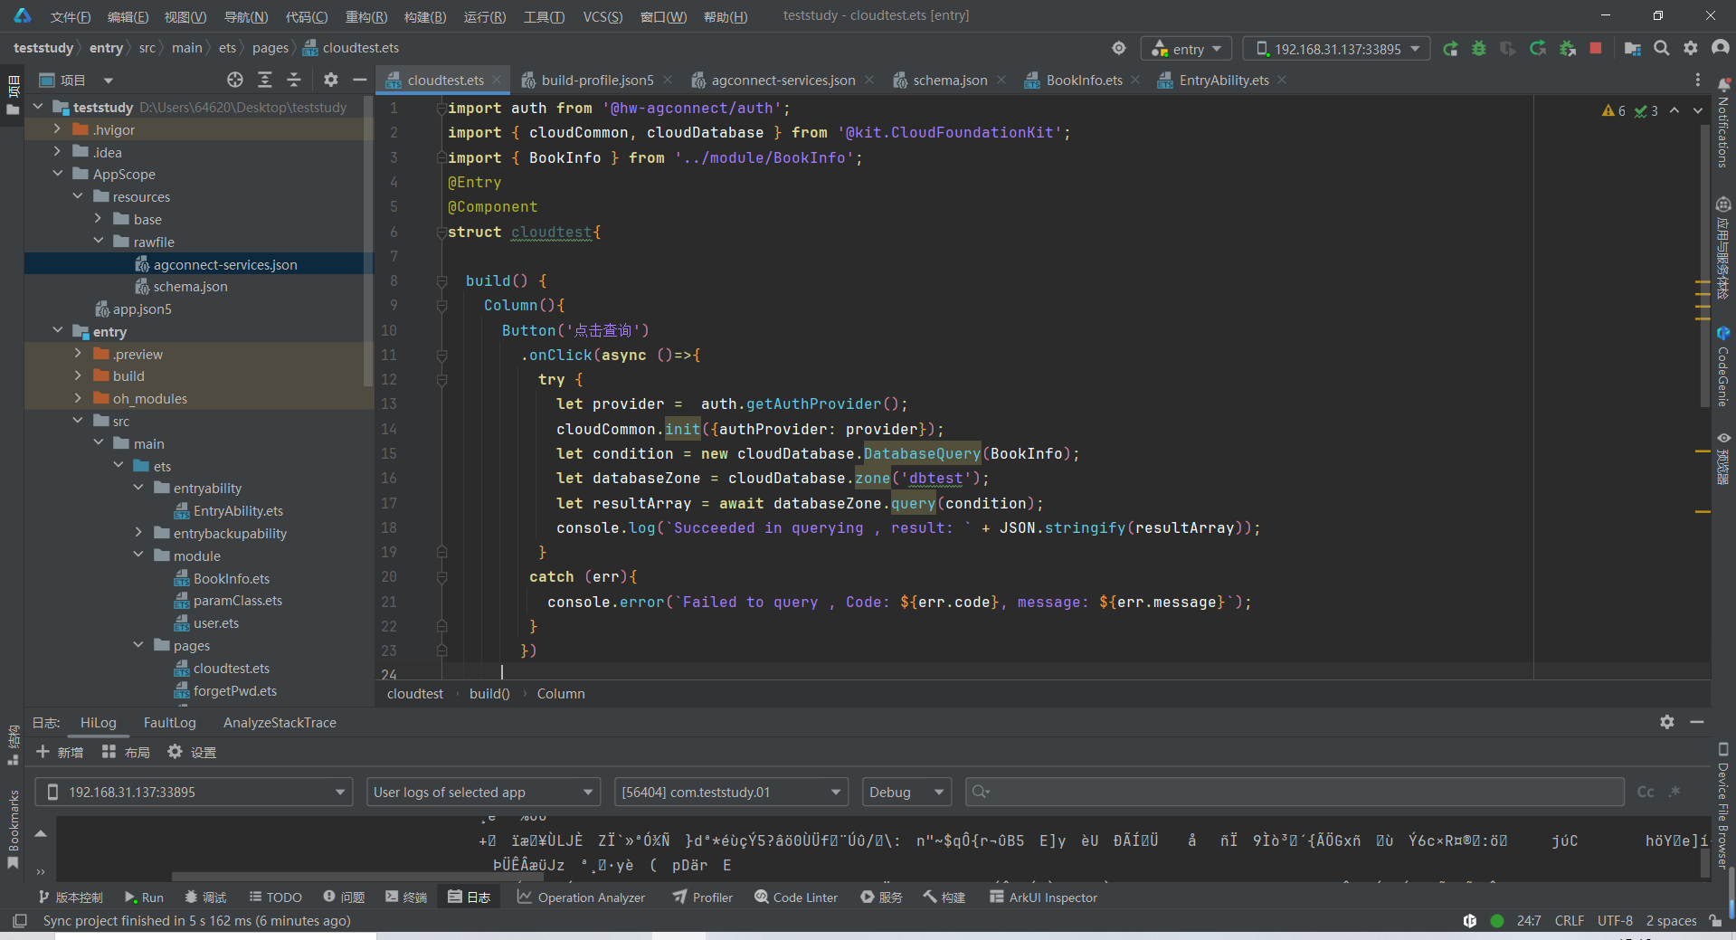This screenshot has width=1736, height=940.
Task: Open 项目 view selector dropdown arrow
Action: pyautogui.click(x=109, y=80)
